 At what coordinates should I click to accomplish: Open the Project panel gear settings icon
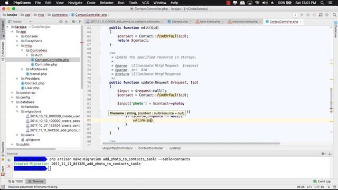[74, 22]
